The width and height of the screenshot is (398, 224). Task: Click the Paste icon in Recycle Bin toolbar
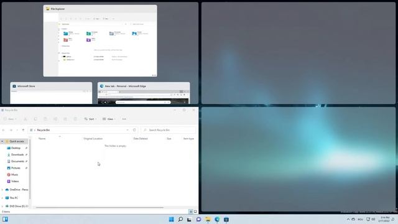pos(45,119)
